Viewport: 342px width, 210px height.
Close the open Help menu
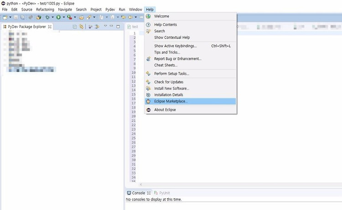(150, 10)
